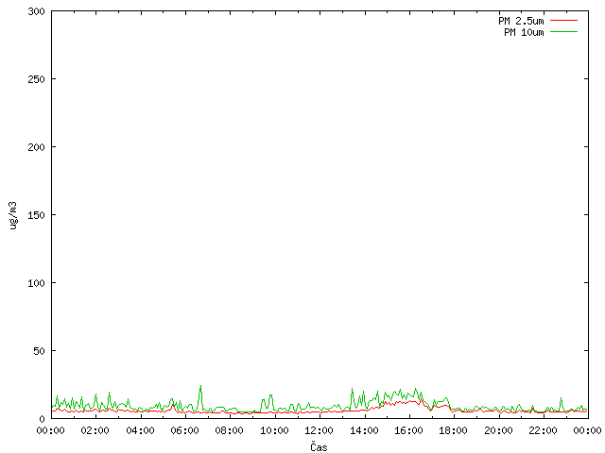Click the PM 10um legend label
The width and height of the screenshot is (605, 453).
(524, 32)
